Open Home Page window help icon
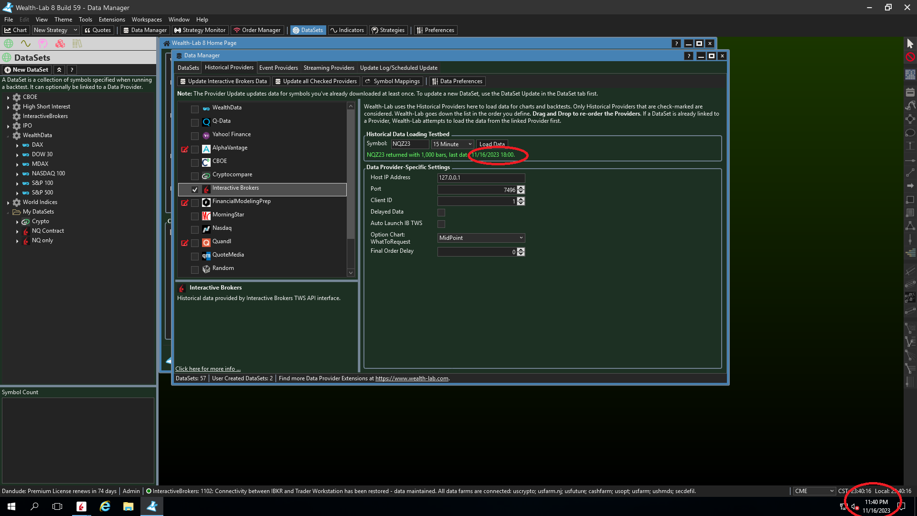Screen dimensions: 917x516 click(676, 43)
